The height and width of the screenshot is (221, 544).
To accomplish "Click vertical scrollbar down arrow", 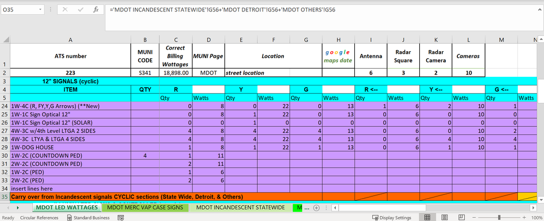I will point(541,200).
